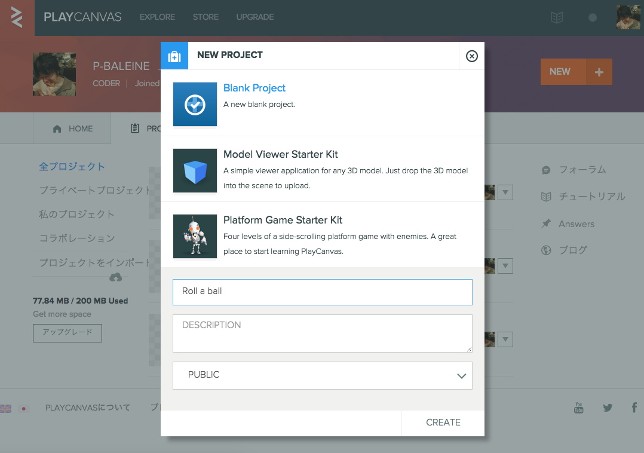Open the last project's dropdown arrow
The image size is (644, 453).
tap(505, 339)
